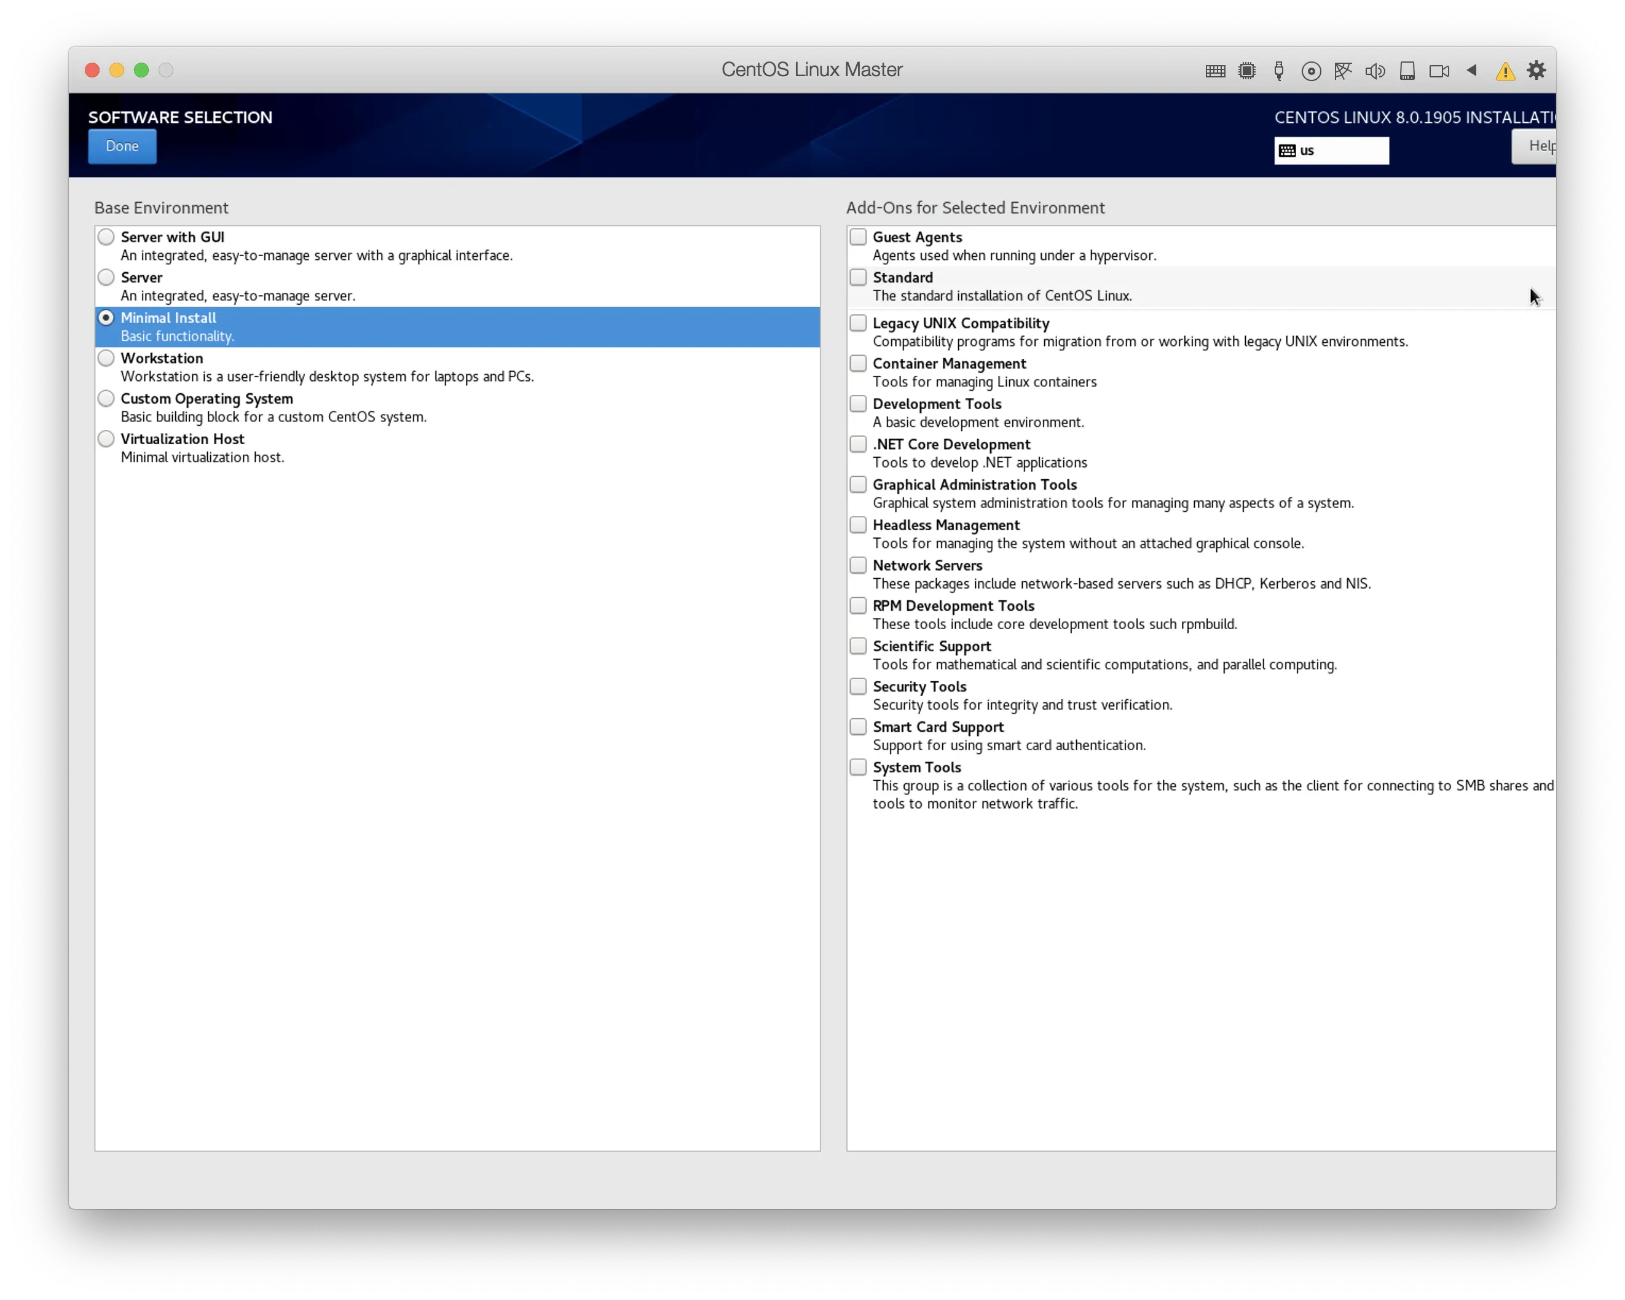Click the yellow warning triangle icon
The height and width of the screenshot is (1300, 1625).
coord(1505,71)
